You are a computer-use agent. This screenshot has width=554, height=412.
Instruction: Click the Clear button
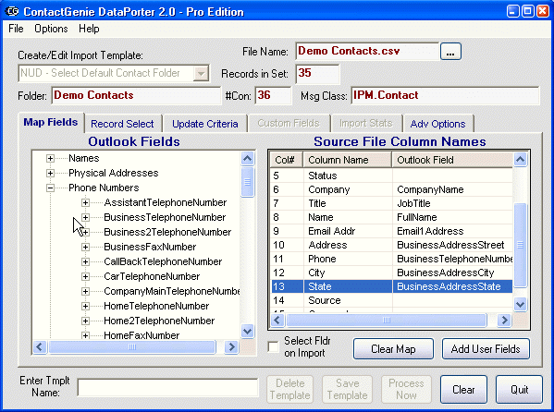click(x=463, y=390)
